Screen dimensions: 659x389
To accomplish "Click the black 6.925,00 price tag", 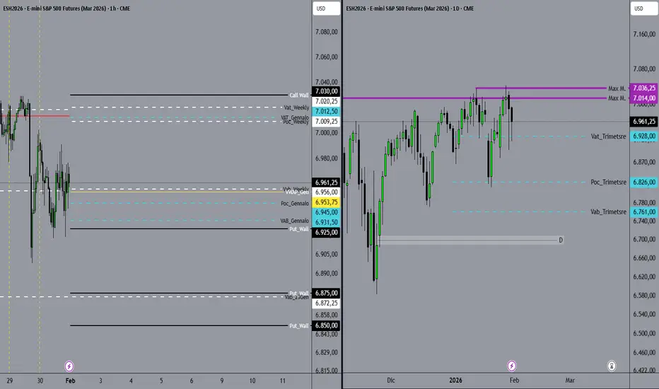I will click(x=326, y=233).
